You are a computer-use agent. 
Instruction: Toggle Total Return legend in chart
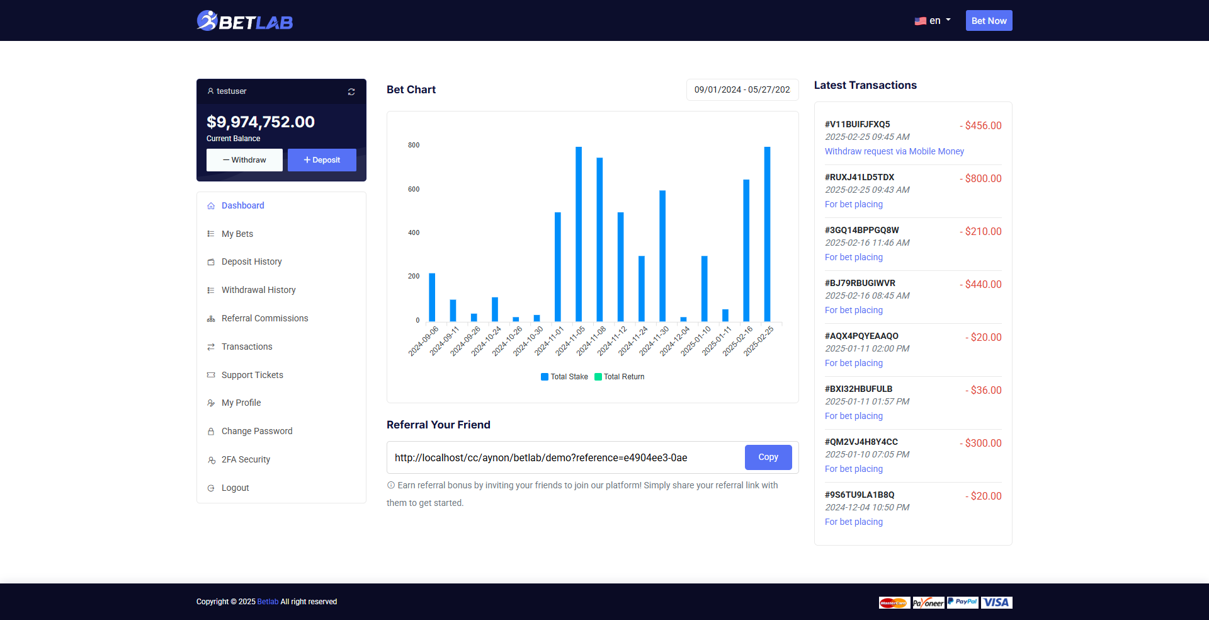pos(620,377)
